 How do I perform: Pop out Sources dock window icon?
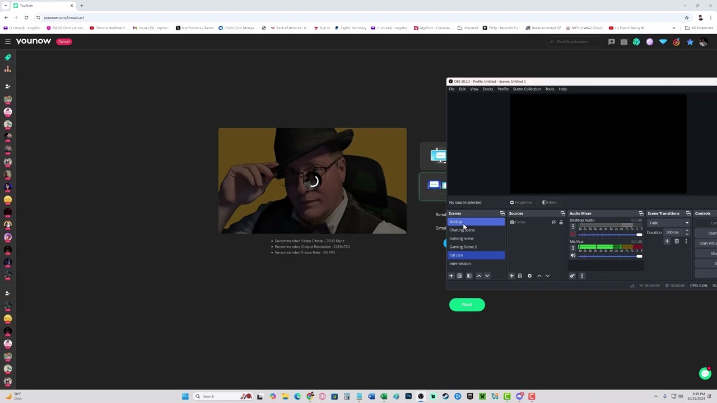(x=562, y=213)
